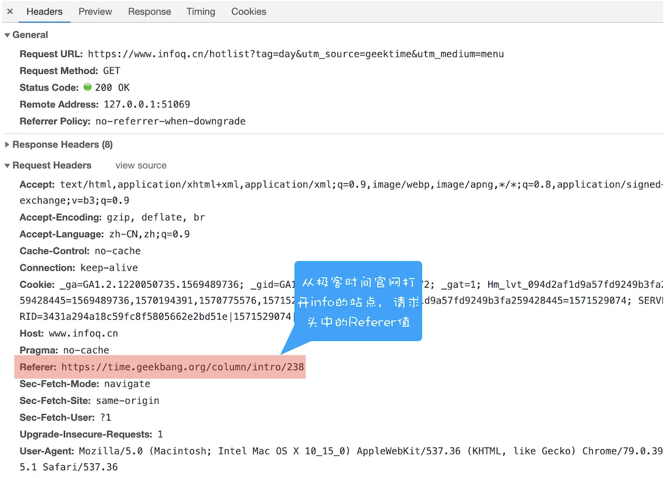Open the Cookies tab

249,12
